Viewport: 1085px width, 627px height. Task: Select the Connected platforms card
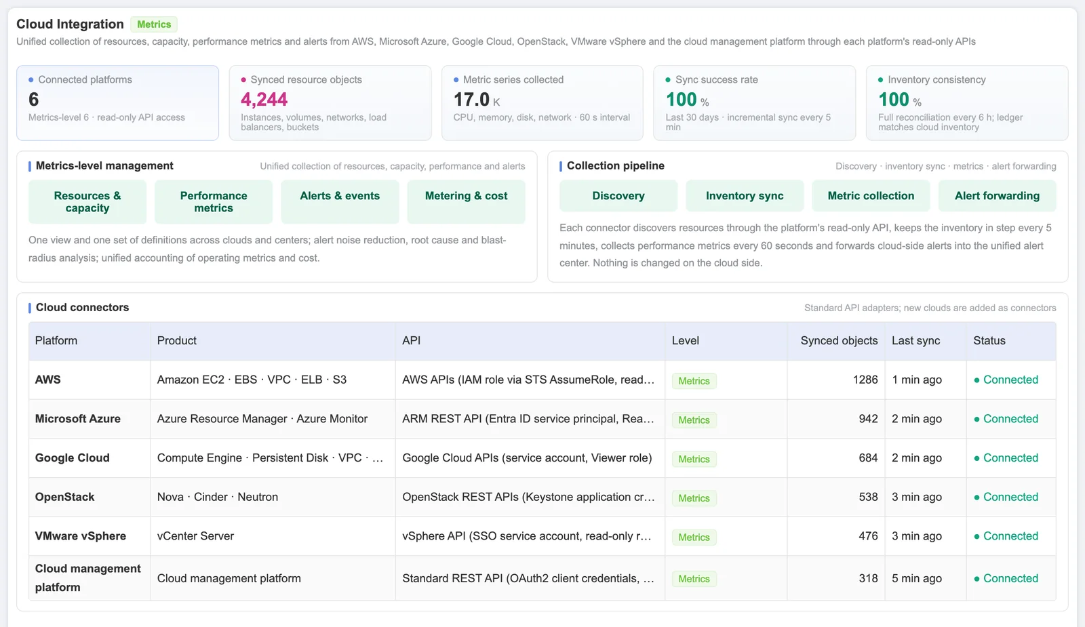point(117,103)
